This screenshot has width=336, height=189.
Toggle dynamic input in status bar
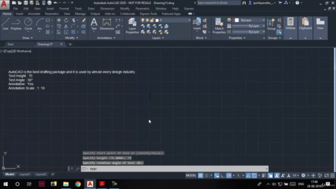(x=217, y=175)
